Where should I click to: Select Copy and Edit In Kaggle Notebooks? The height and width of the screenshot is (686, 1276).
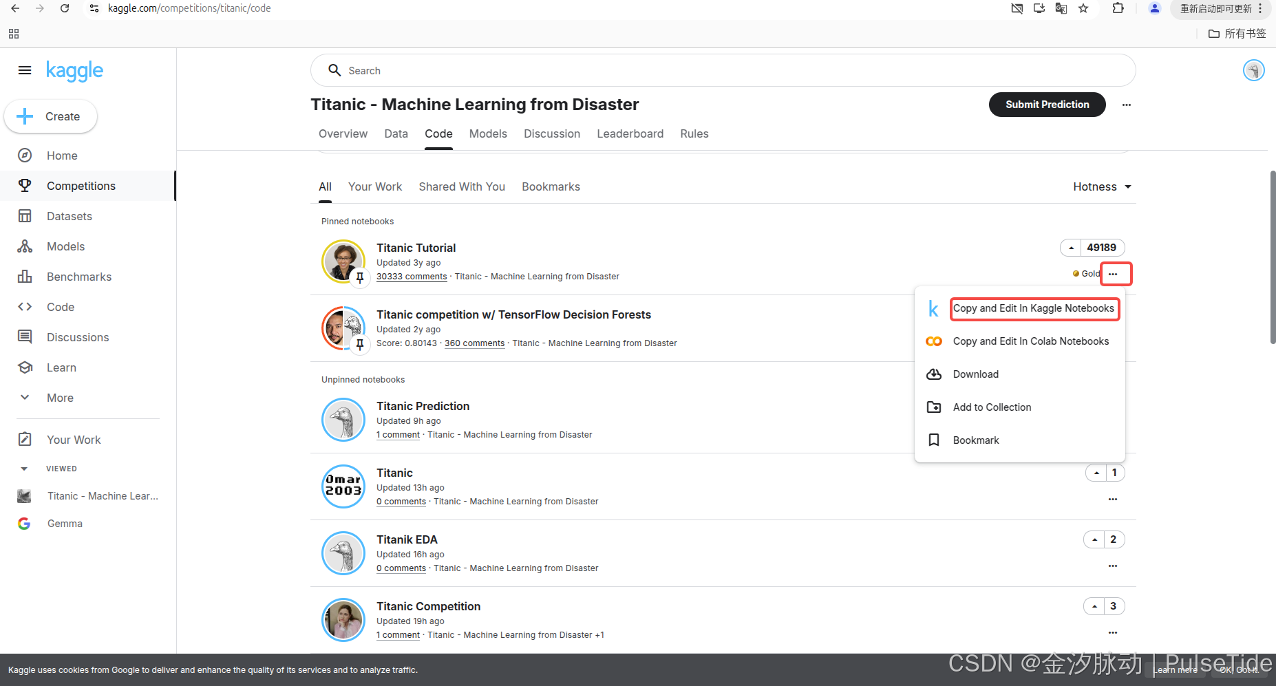tap(1033, 308)
